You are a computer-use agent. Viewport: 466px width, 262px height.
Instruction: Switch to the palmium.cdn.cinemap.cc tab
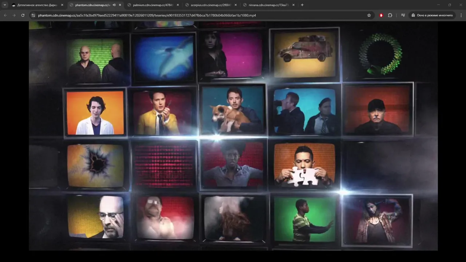point(153,5)
